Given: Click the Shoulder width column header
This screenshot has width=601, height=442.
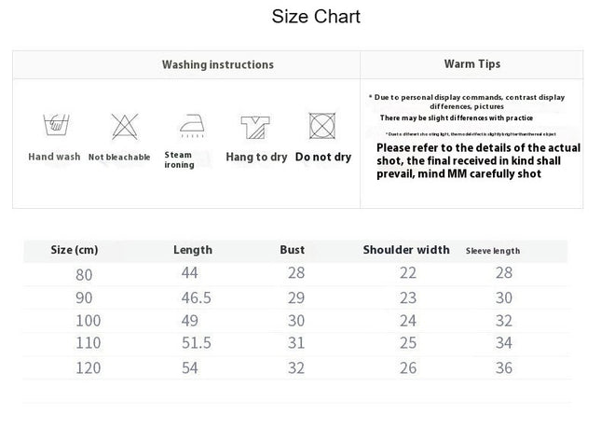Looking at the screenshot, I should click(x=406, y=250).
